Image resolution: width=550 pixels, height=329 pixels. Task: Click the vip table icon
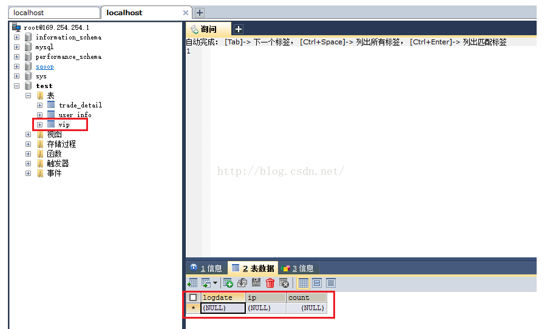point(51,124)
